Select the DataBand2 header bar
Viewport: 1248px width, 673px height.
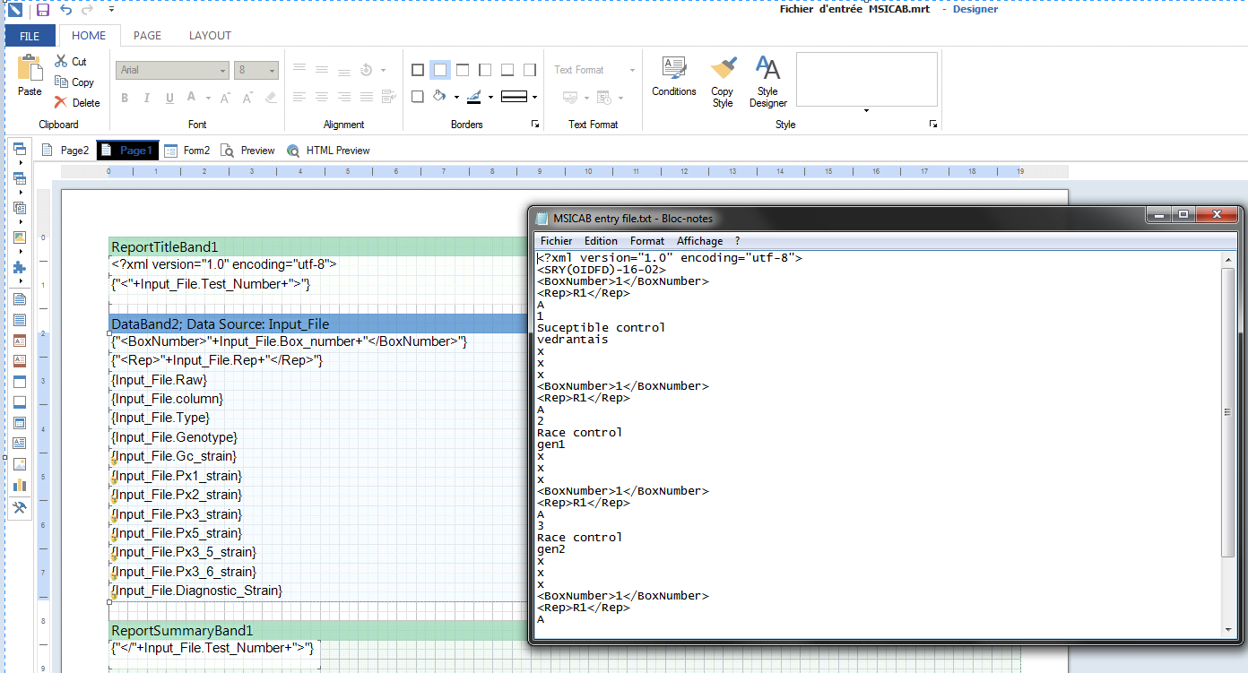click(x=317, y=324)
